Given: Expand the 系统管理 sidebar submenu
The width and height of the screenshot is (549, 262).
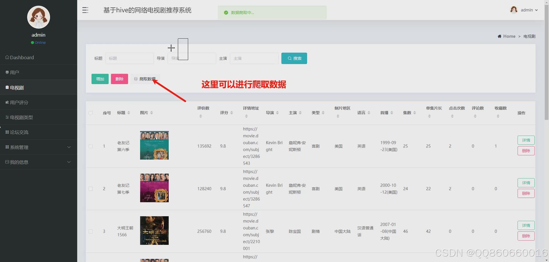Looking at the screenshot, I should point(39,147).
